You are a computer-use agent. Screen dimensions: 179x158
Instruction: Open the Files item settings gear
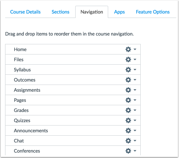pos(128,60)
